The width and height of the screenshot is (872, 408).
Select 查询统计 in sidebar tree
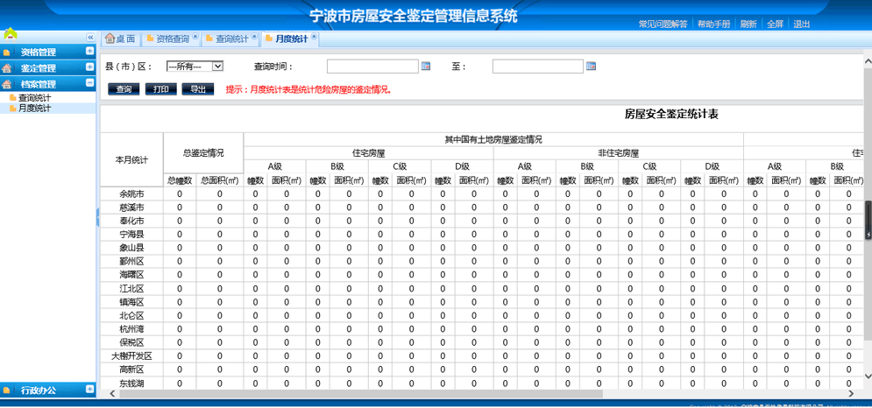[35, 98]
